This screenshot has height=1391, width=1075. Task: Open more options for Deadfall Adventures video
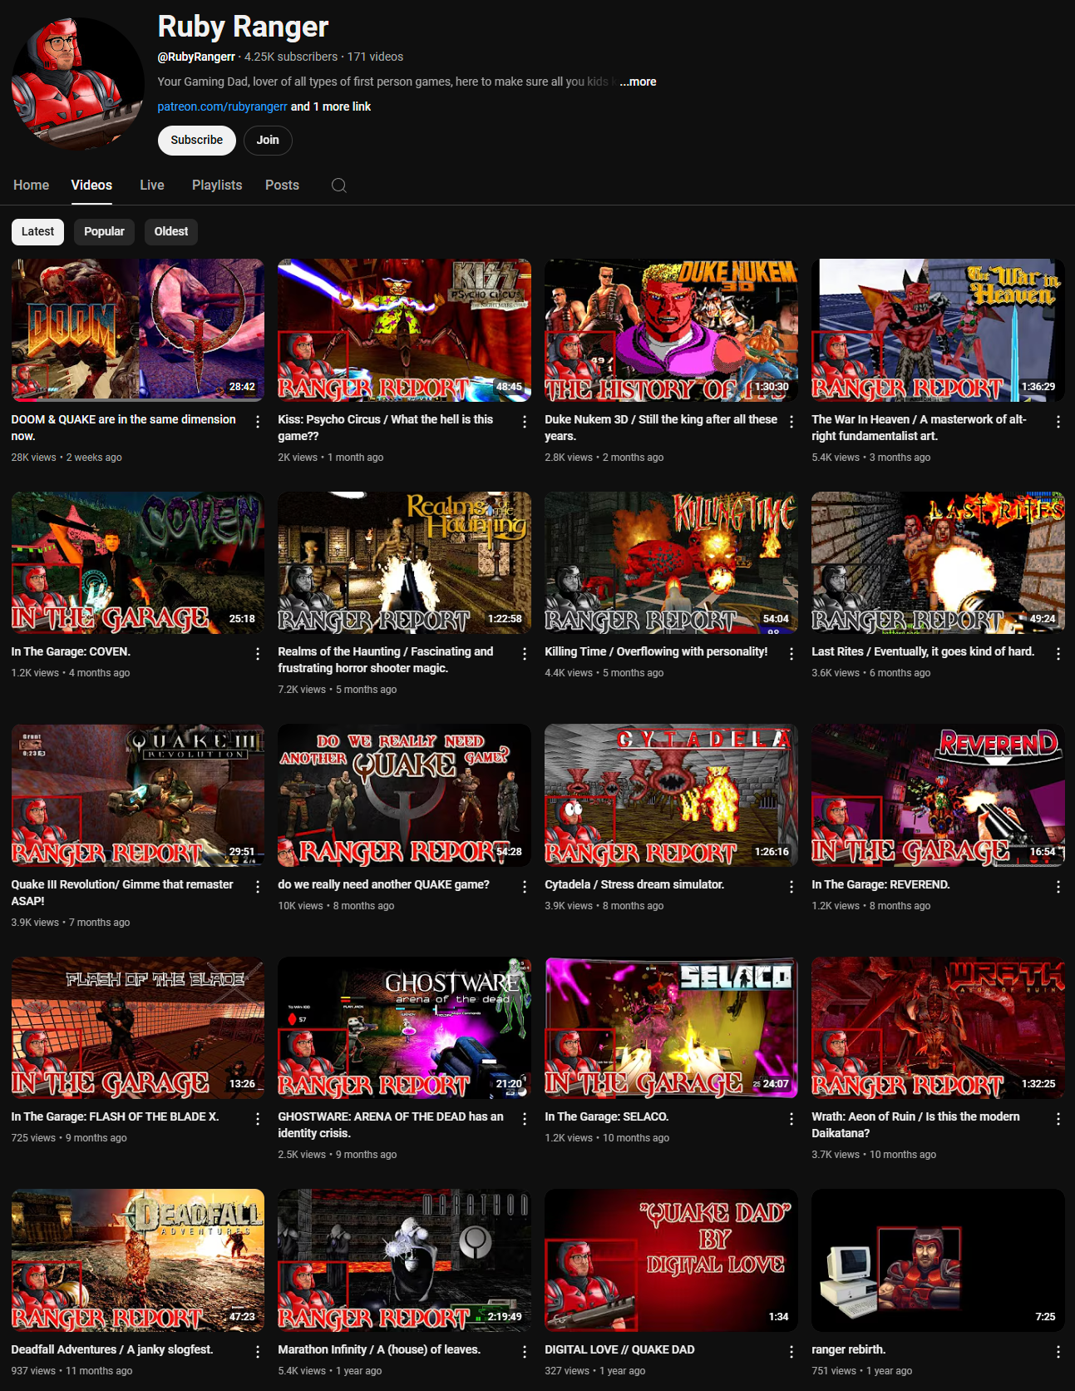[258, 1352]
